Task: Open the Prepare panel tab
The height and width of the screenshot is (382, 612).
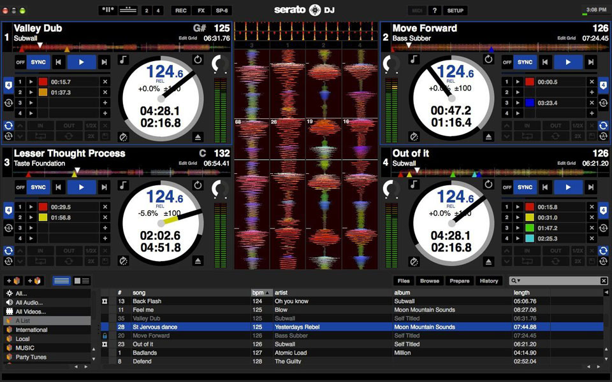Action: pyautogui.click(x=460, y=281)
